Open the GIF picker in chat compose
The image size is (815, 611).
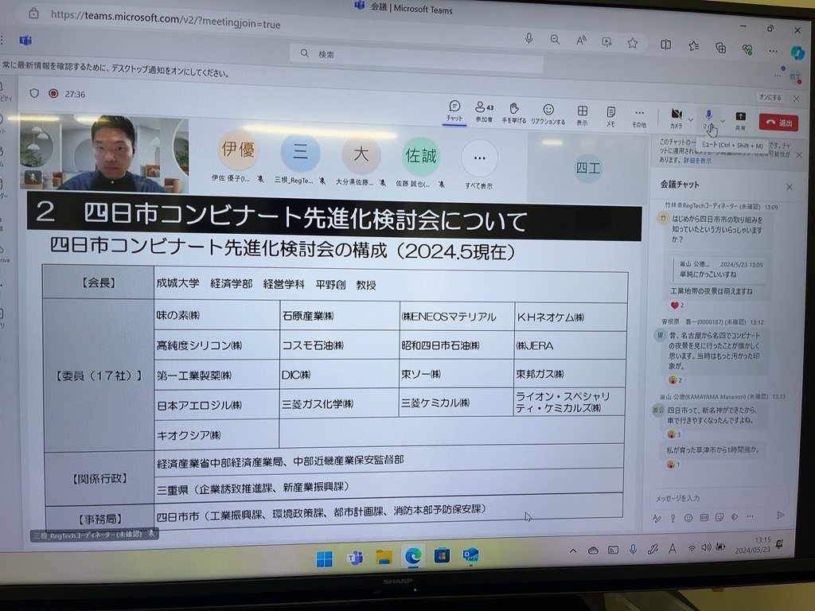tap(704, 517)
